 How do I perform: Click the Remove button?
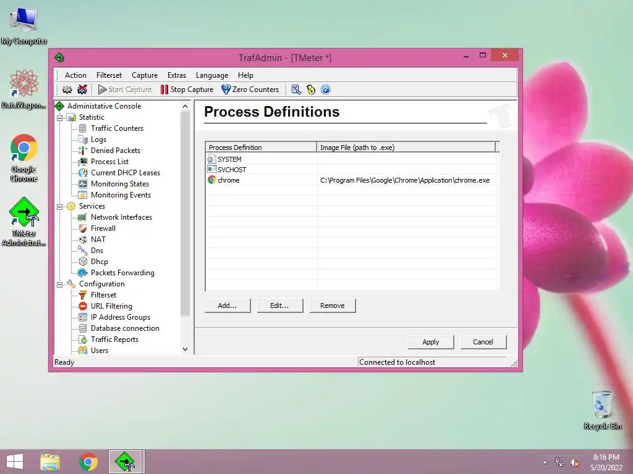(332, 306)
